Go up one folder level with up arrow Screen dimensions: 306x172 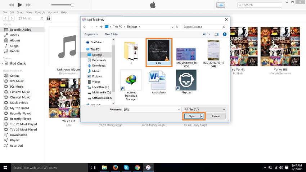click(100, 27)
